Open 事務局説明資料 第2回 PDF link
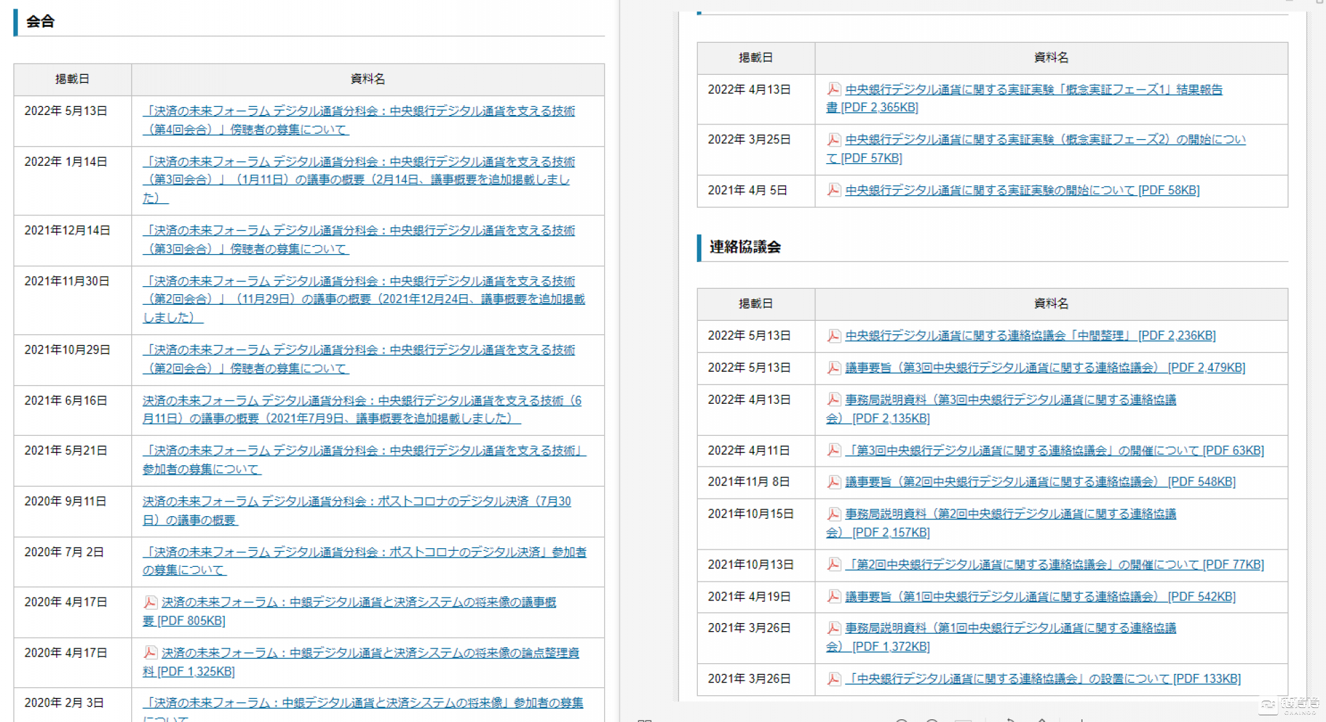The height and width of the screenshot is (722, 1326). coord(1010,514)
